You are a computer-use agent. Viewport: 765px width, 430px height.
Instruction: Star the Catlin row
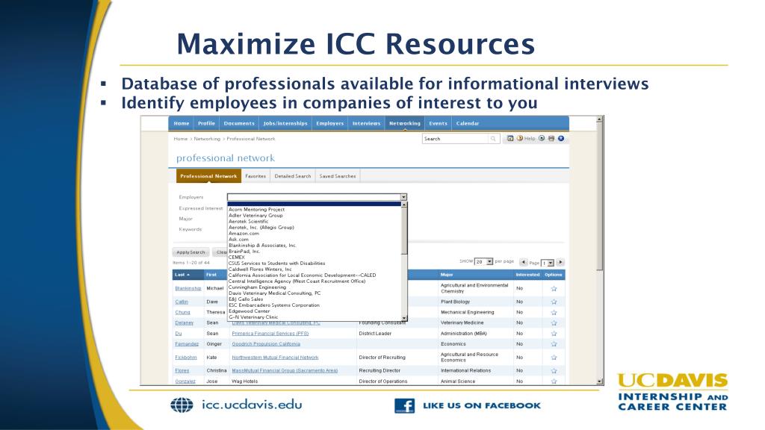click(554, 302)
